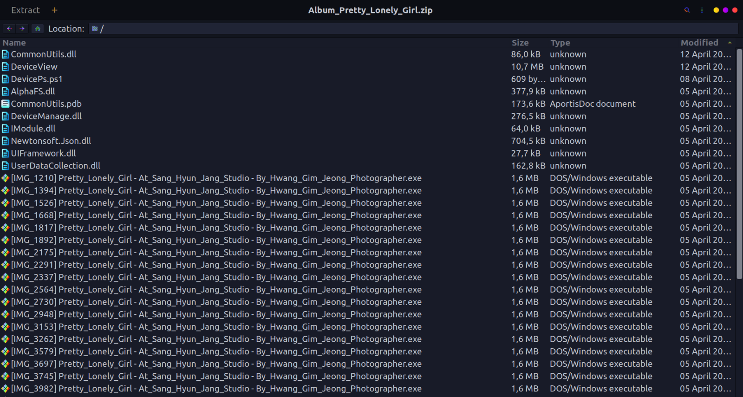This screenshot has height=397, width=743.
Task: Select the CommonUtils.pdb document icon
Action: [x=6, y=104]
